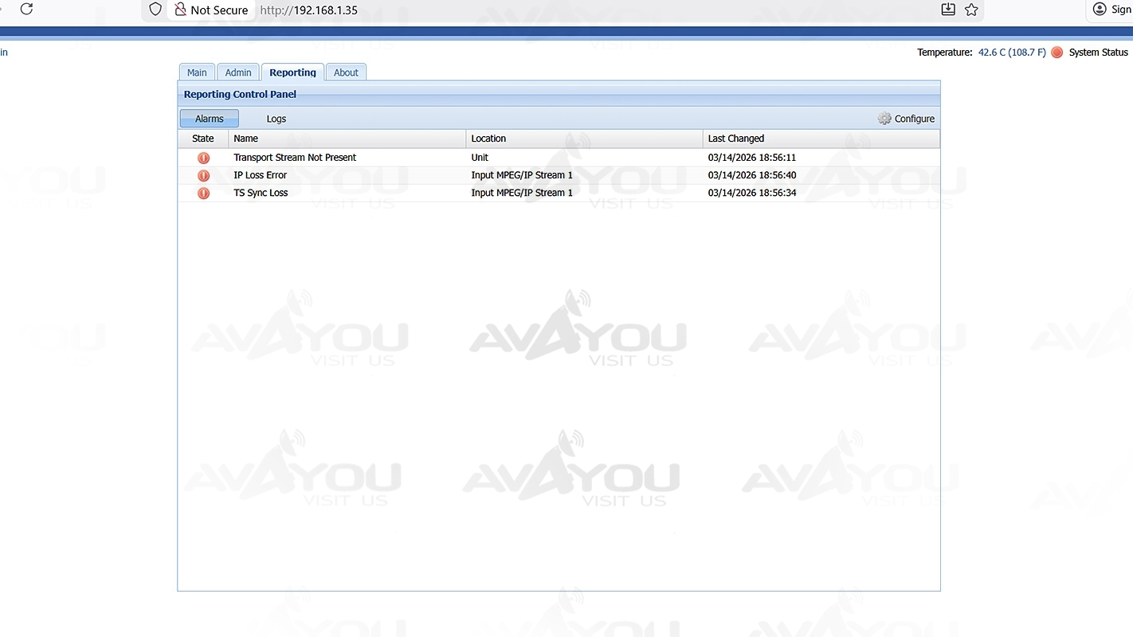Viewport: 1133px width, 637px height.
Task: Switch to the Logs view
Action: pyautogui.click(x=276, y=119)
